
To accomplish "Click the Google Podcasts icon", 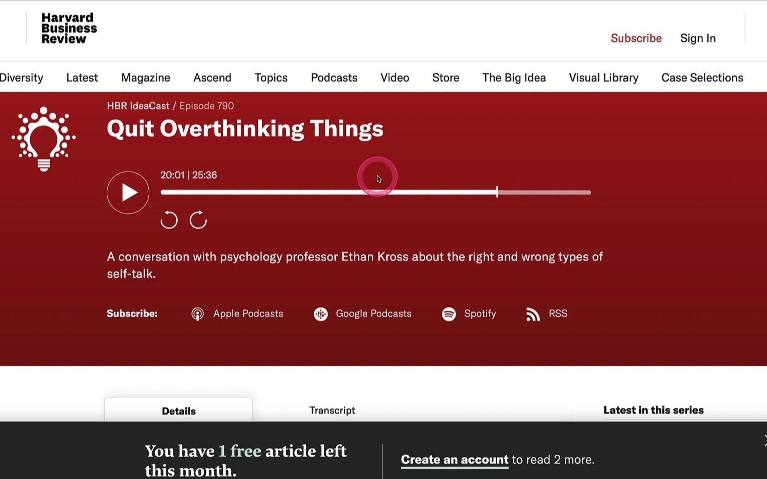I will point(321,314).
